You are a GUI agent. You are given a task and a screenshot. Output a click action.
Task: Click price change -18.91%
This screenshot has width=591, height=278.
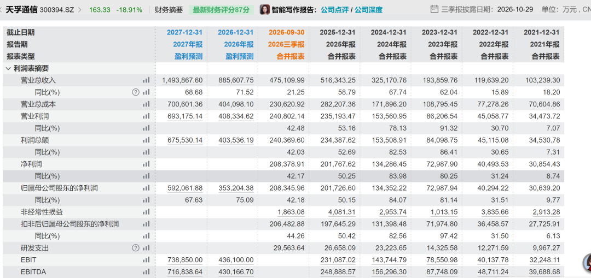(x=129, y=10)
